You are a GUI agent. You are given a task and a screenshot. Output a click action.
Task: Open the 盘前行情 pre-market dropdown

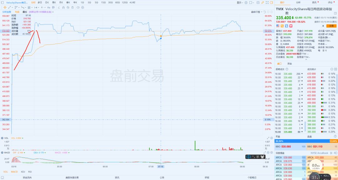(x=257, y=12)
